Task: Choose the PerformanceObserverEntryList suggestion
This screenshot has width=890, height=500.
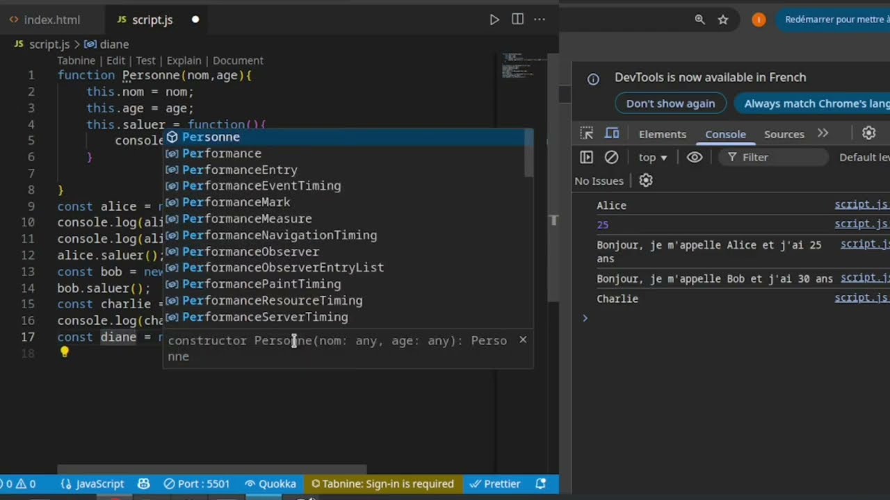Action: tap(344, 267)
